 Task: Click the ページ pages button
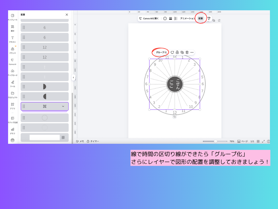[242, 141]
